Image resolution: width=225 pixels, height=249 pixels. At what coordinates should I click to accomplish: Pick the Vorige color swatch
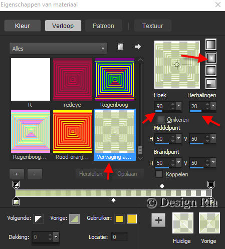(75, 219)
